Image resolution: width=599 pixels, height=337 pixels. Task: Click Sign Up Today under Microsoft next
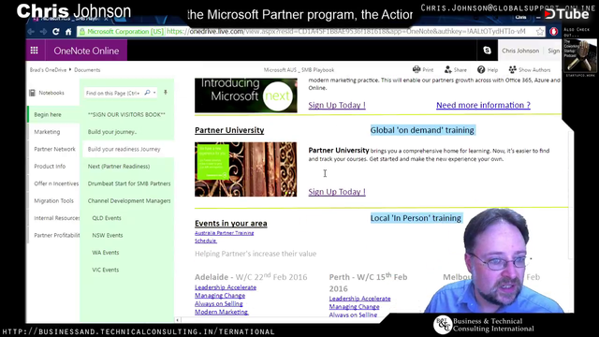(x=337, y=105)
